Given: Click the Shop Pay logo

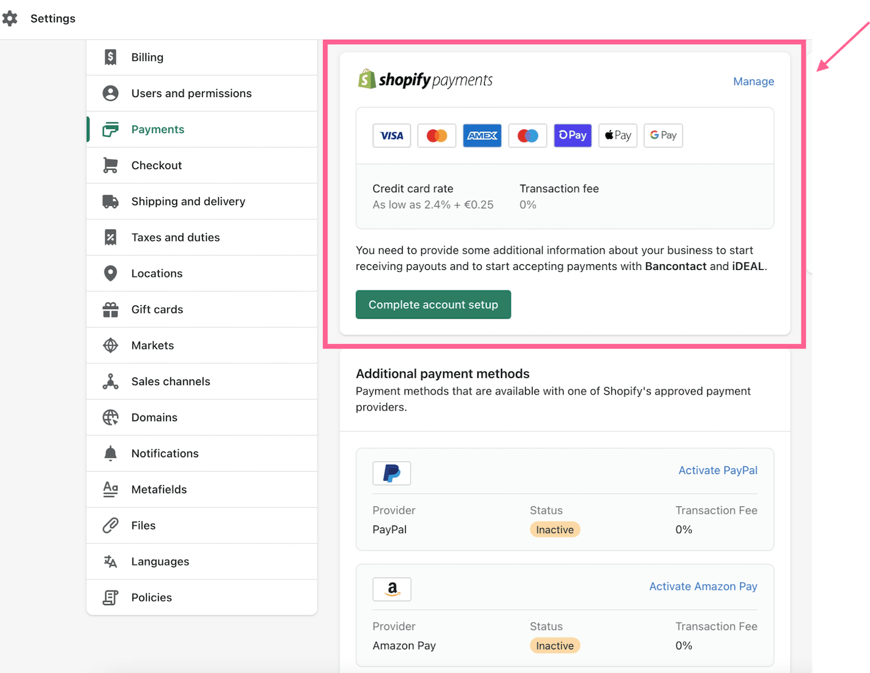Looking at the screenshot, I should (573, 136).
